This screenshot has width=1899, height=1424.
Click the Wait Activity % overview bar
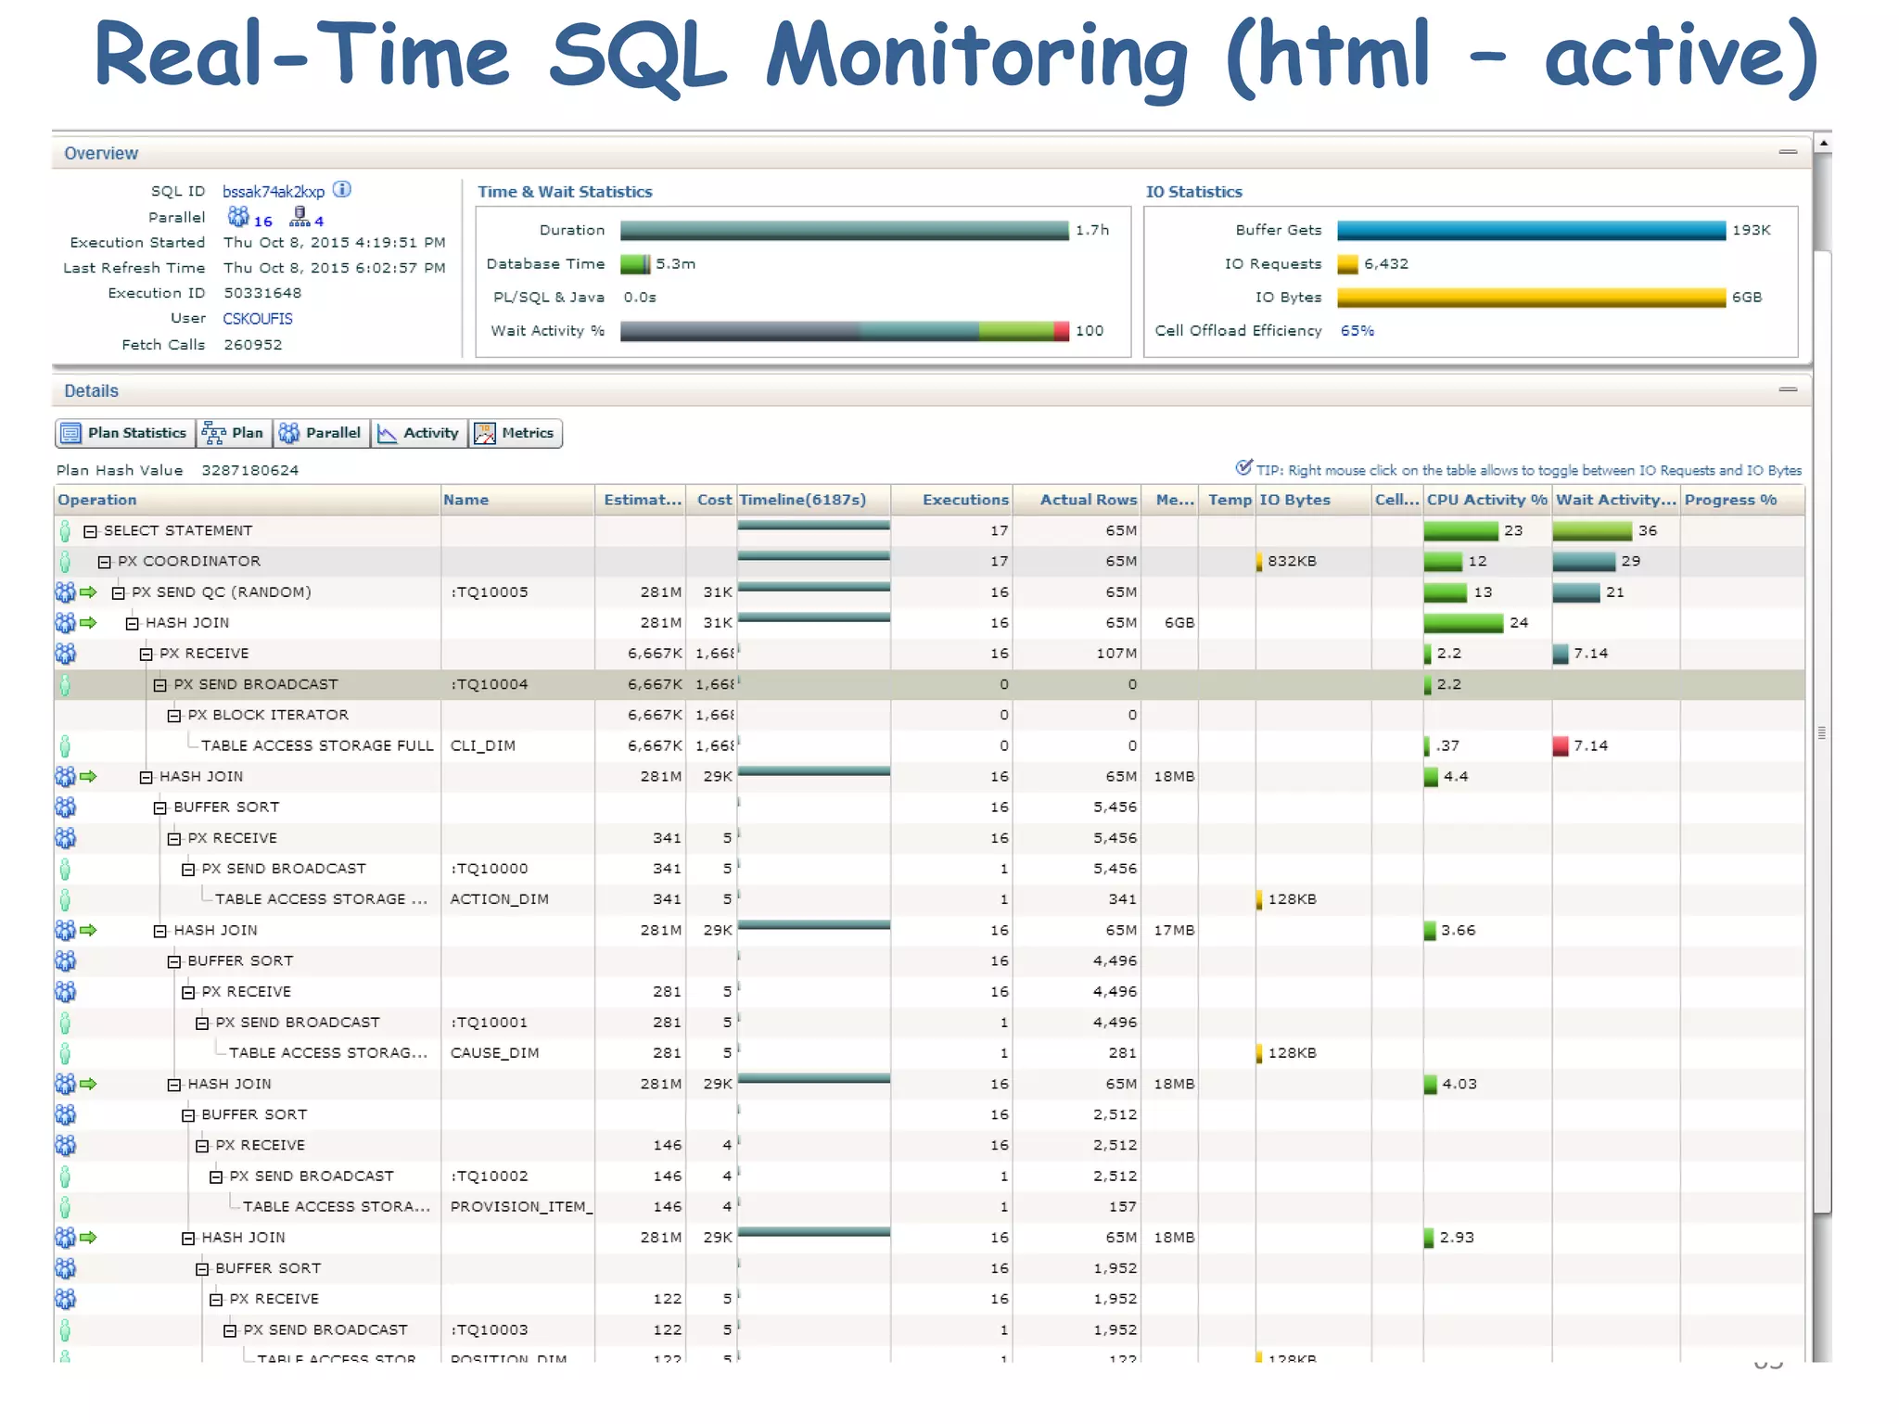pyautogui.click(x=844, y=331)
